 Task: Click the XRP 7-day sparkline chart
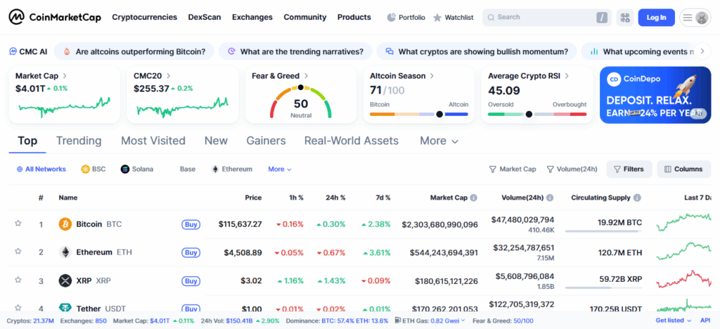(x=683, y=280)
